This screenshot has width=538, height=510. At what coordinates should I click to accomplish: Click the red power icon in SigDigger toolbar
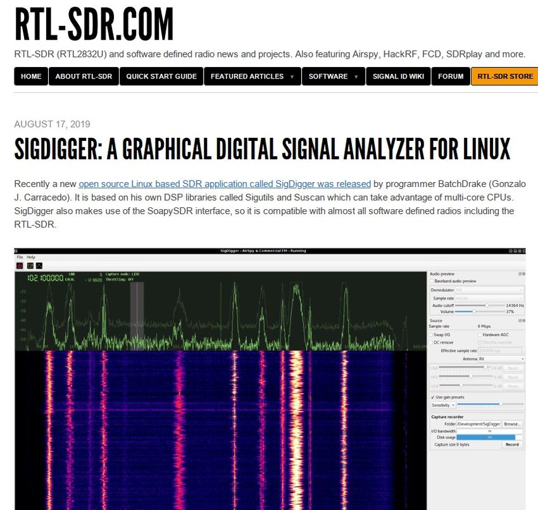tap(20, 265)
